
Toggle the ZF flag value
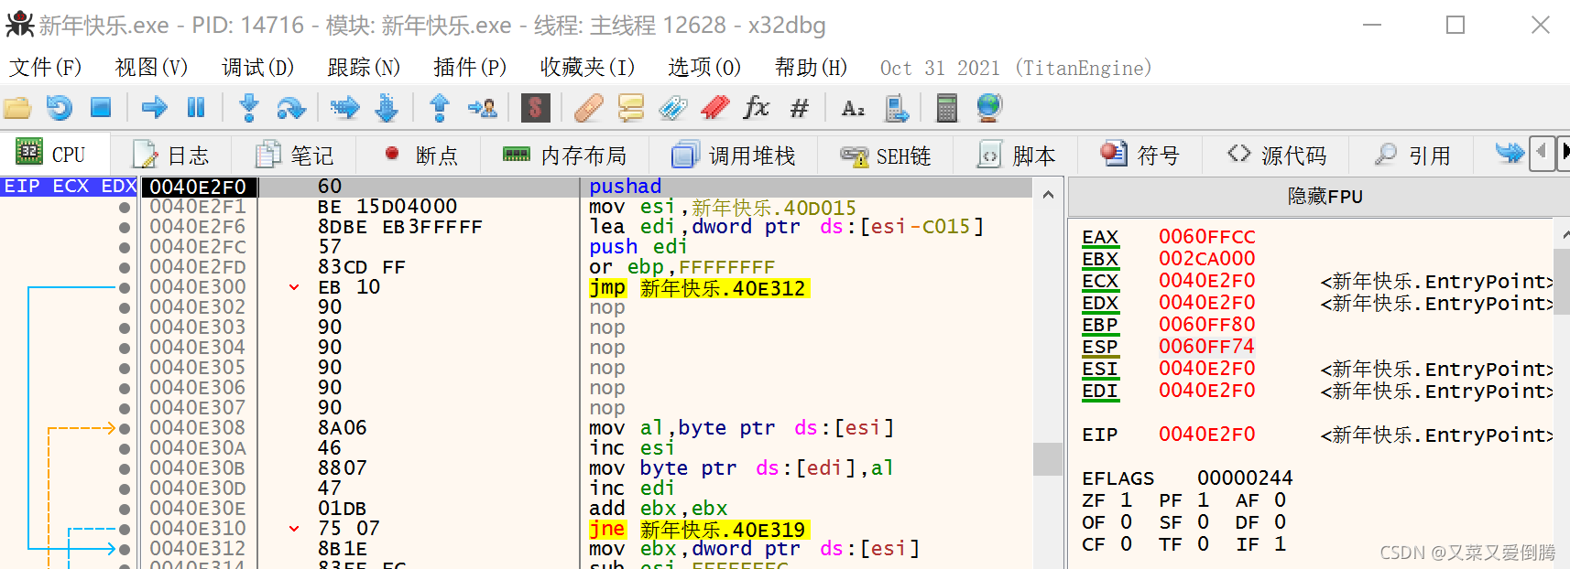pos(1126,500)
